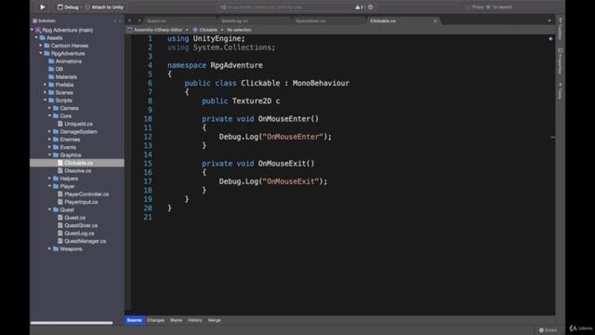Expand the Prefabs folder
This screenshot has height=335, width=595.
pos(46,85)
